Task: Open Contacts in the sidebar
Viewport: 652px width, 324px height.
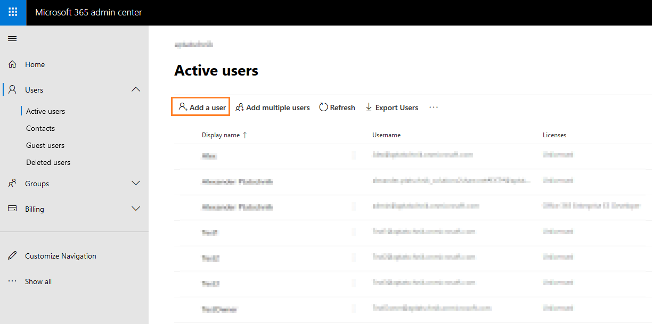Action: tap(40, 128)
